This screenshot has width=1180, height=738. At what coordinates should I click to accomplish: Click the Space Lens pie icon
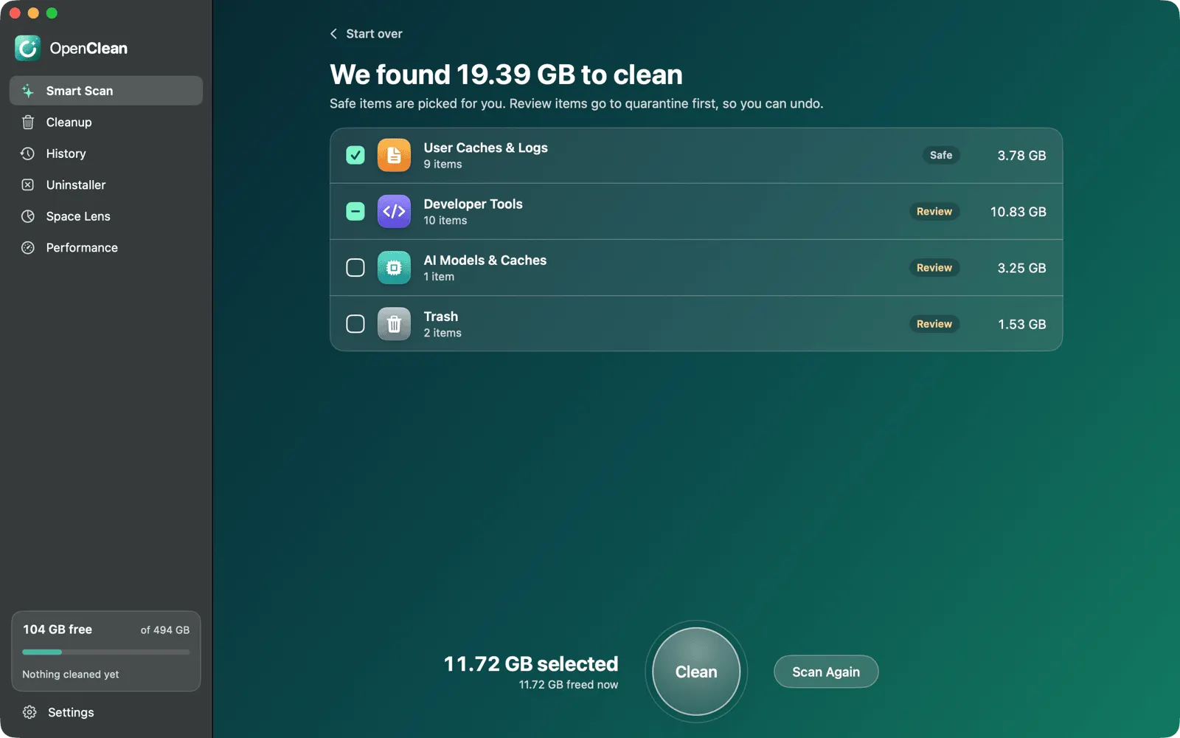(28, 216)
